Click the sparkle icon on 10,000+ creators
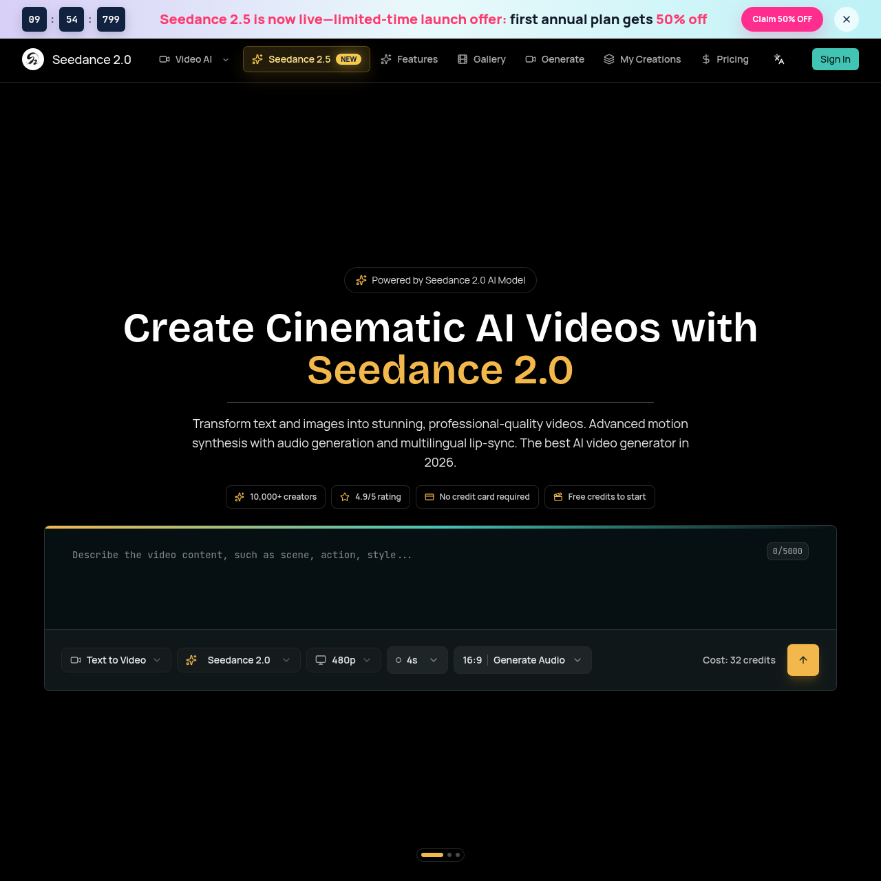The width and height of the screenshot is (881, 881). click(240, 497)
